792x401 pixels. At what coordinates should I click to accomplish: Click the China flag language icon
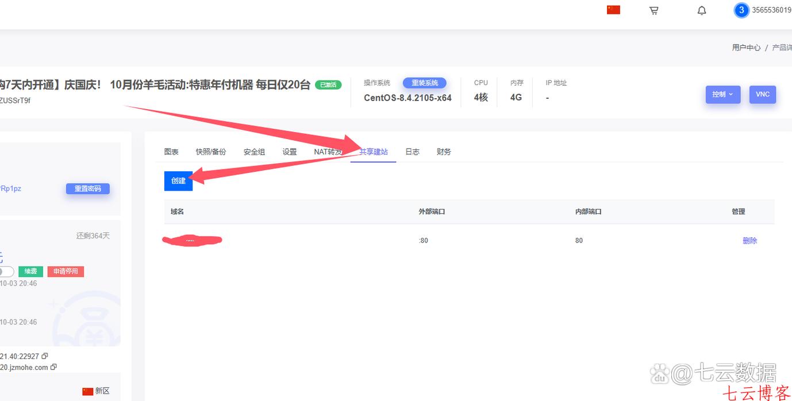coord(613,9)
